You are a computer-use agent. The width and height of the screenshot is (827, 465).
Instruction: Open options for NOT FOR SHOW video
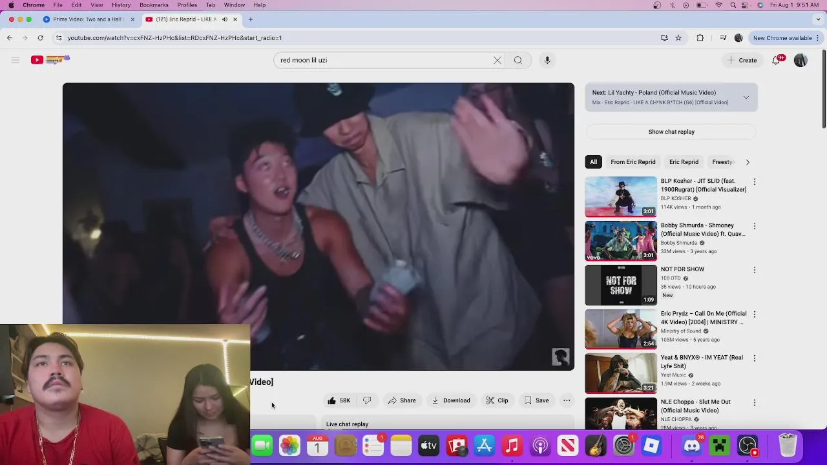click(754, 270)
